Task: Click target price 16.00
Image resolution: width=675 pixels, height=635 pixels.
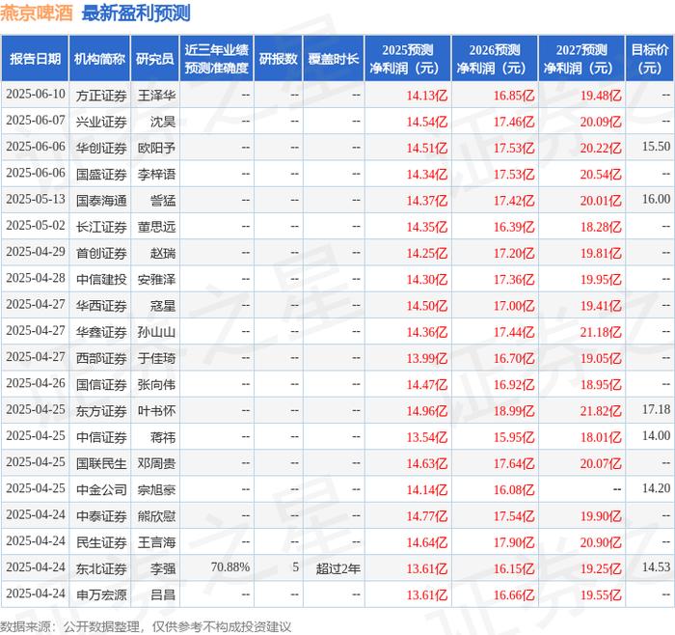Action: pos(656,199)
